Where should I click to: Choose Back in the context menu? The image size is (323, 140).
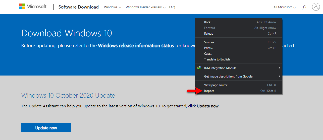239,22
